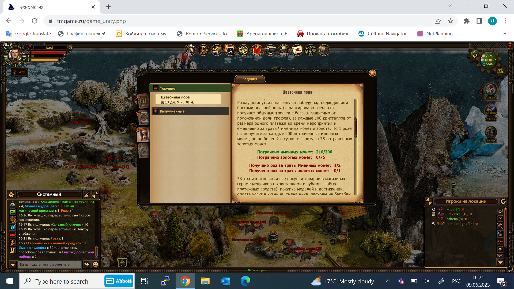The image size is (514, 289).
Task: Open info for itilmoonlight red icon
Action: (x=477, y=224)
